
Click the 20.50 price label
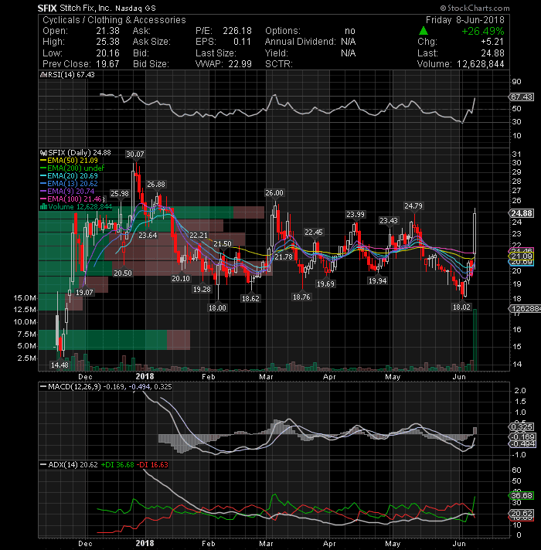point(123,273)
